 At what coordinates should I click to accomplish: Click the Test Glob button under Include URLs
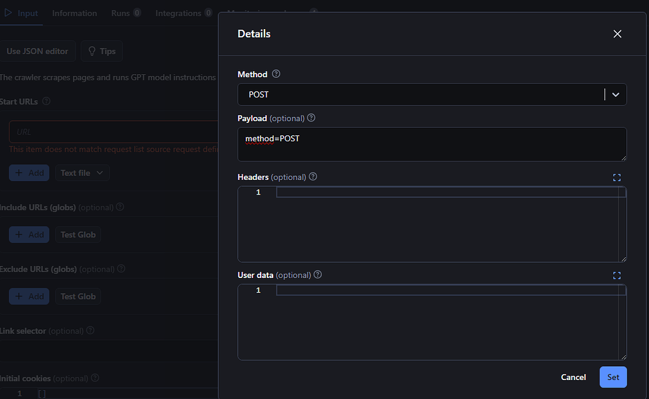(x=78, y=235)
